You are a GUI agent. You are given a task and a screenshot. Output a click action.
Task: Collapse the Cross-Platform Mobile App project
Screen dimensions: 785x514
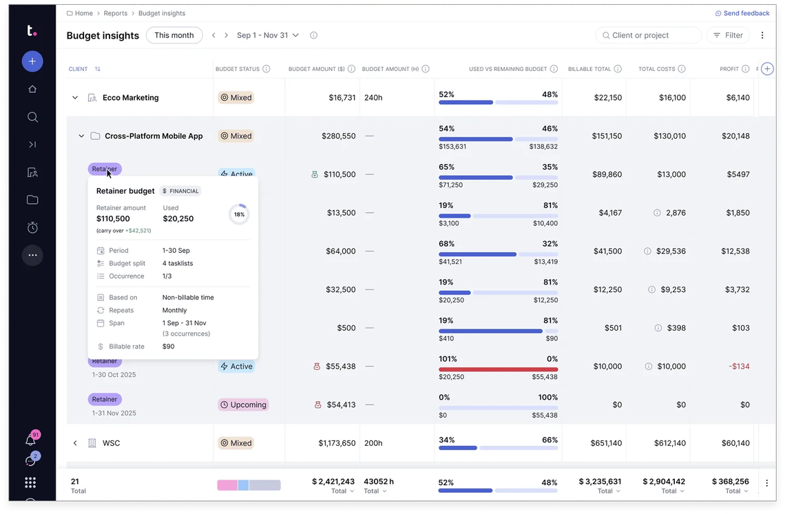point(81,136)
